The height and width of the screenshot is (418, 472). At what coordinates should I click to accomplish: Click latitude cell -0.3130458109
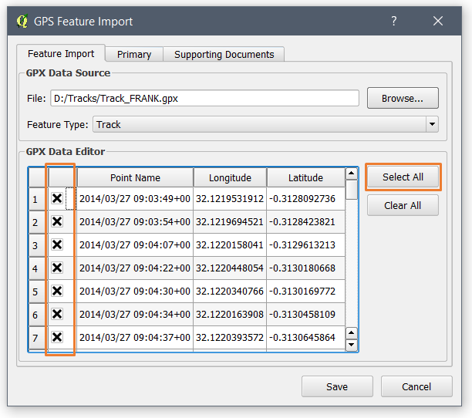(x=306, y=314)
